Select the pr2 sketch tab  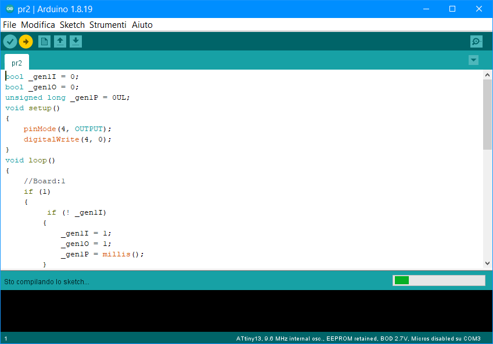(x=17, y=63)
